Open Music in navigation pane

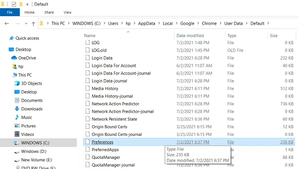click(26, 117)
